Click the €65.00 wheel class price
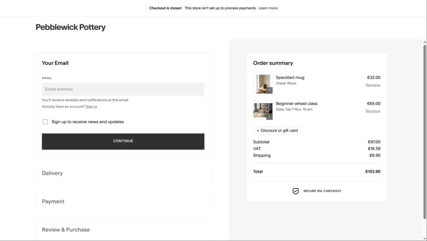This screenshot has height=241, width=427. (x=374, y=104)
